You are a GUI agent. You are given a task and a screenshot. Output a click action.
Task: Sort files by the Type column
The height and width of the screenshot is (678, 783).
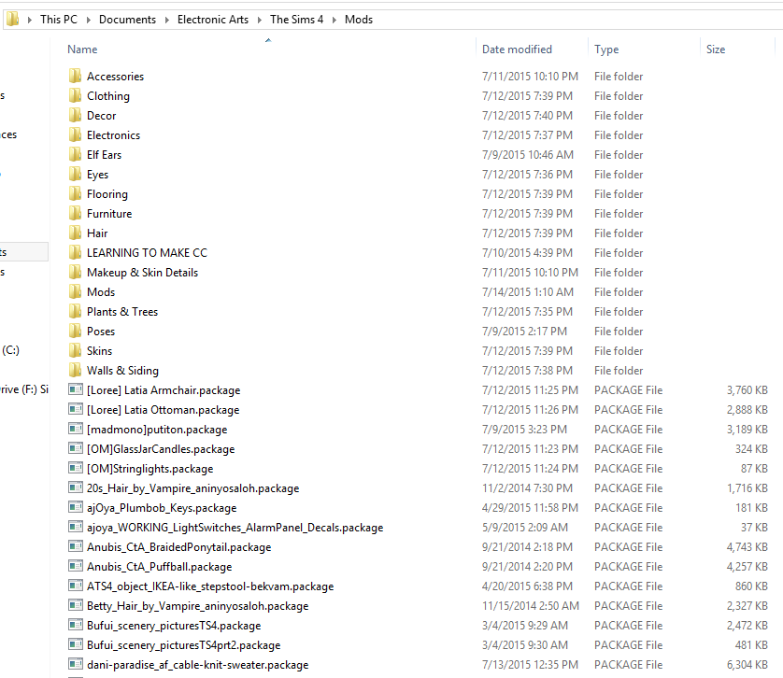point(606,49)
